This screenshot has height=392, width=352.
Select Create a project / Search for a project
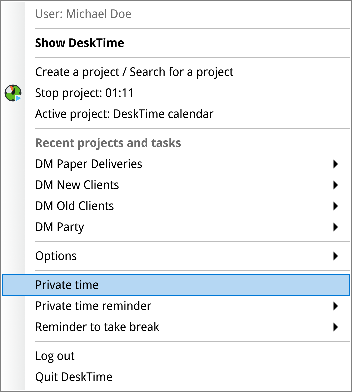(x=134, y=72)
